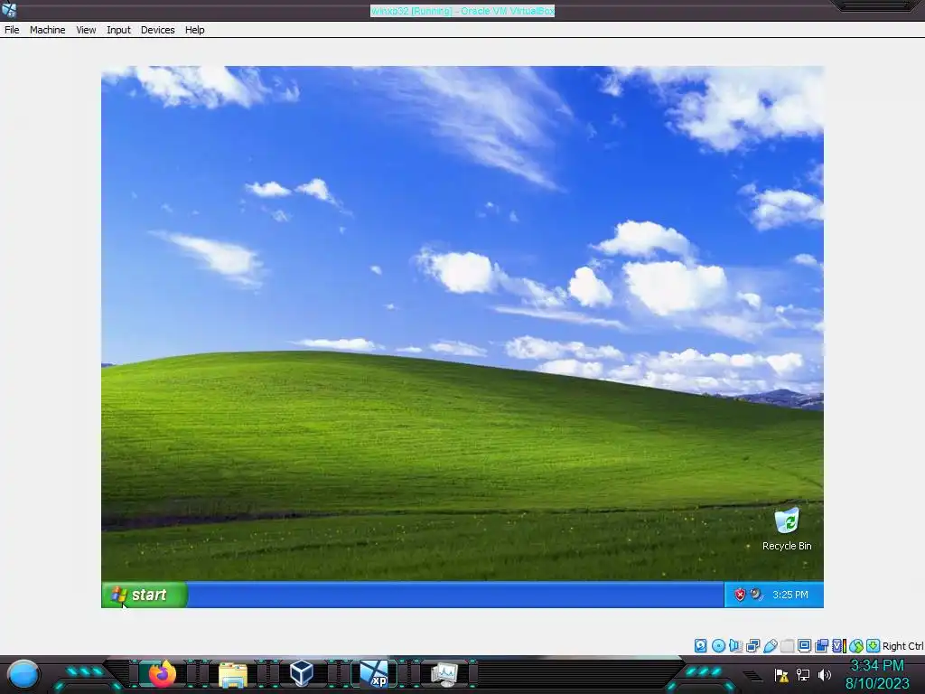Click the red security shield tray icon in XP
The image size is (925, 694).
pyautogui.click(x=740, y=595)
